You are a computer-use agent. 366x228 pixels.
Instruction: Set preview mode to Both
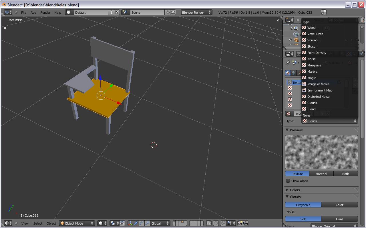[x=346, y=174]
